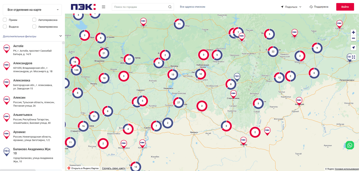The height and width of the screenshot is (171, 359).
Task: Click the Войти button
Action: (345, 7)
